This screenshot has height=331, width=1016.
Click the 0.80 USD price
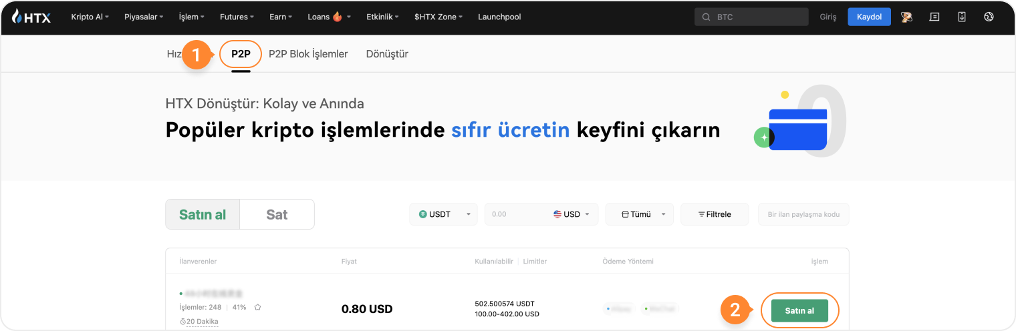tap(367, 309)
